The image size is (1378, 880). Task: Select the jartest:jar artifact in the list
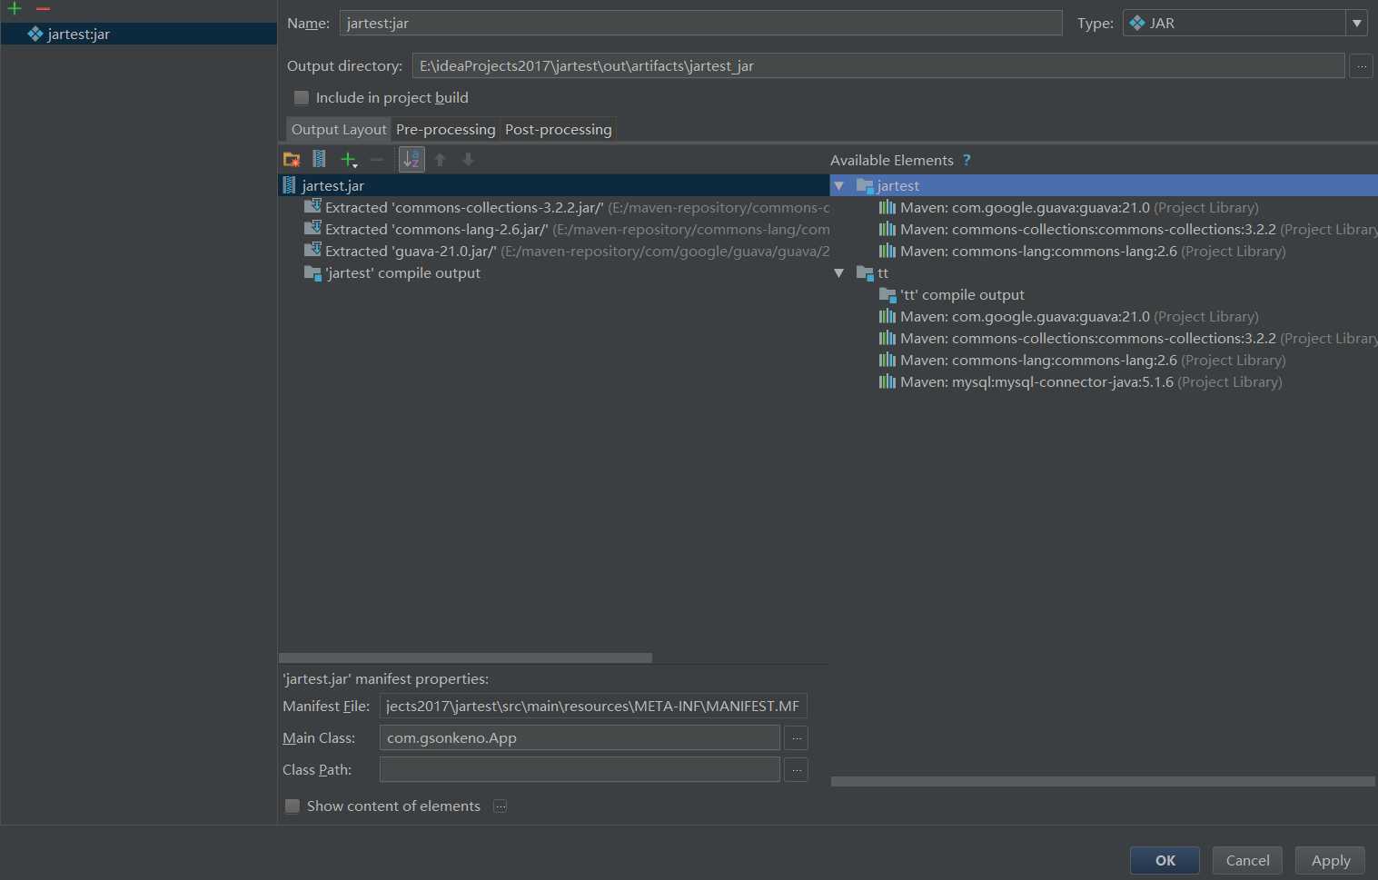coord(138,34)
